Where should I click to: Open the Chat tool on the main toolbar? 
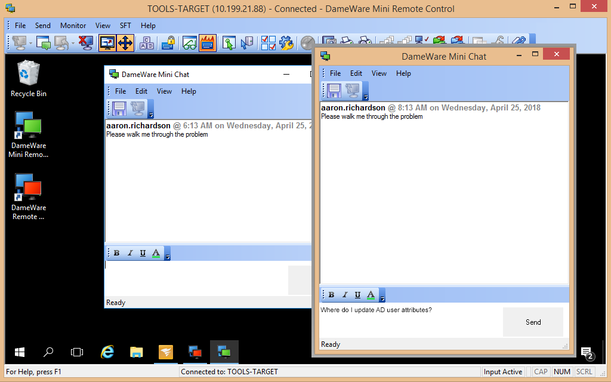(x=43, y=43)
